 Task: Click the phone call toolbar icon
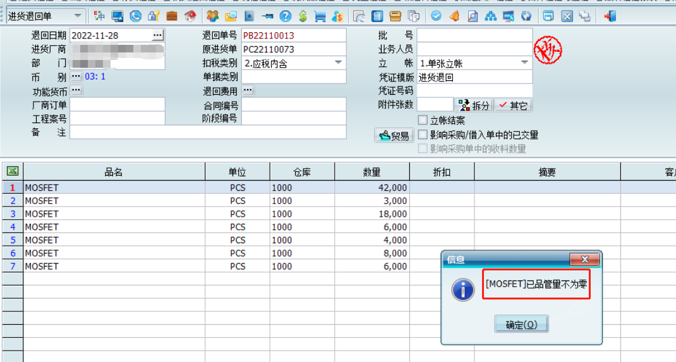click(x=135, y=16)
